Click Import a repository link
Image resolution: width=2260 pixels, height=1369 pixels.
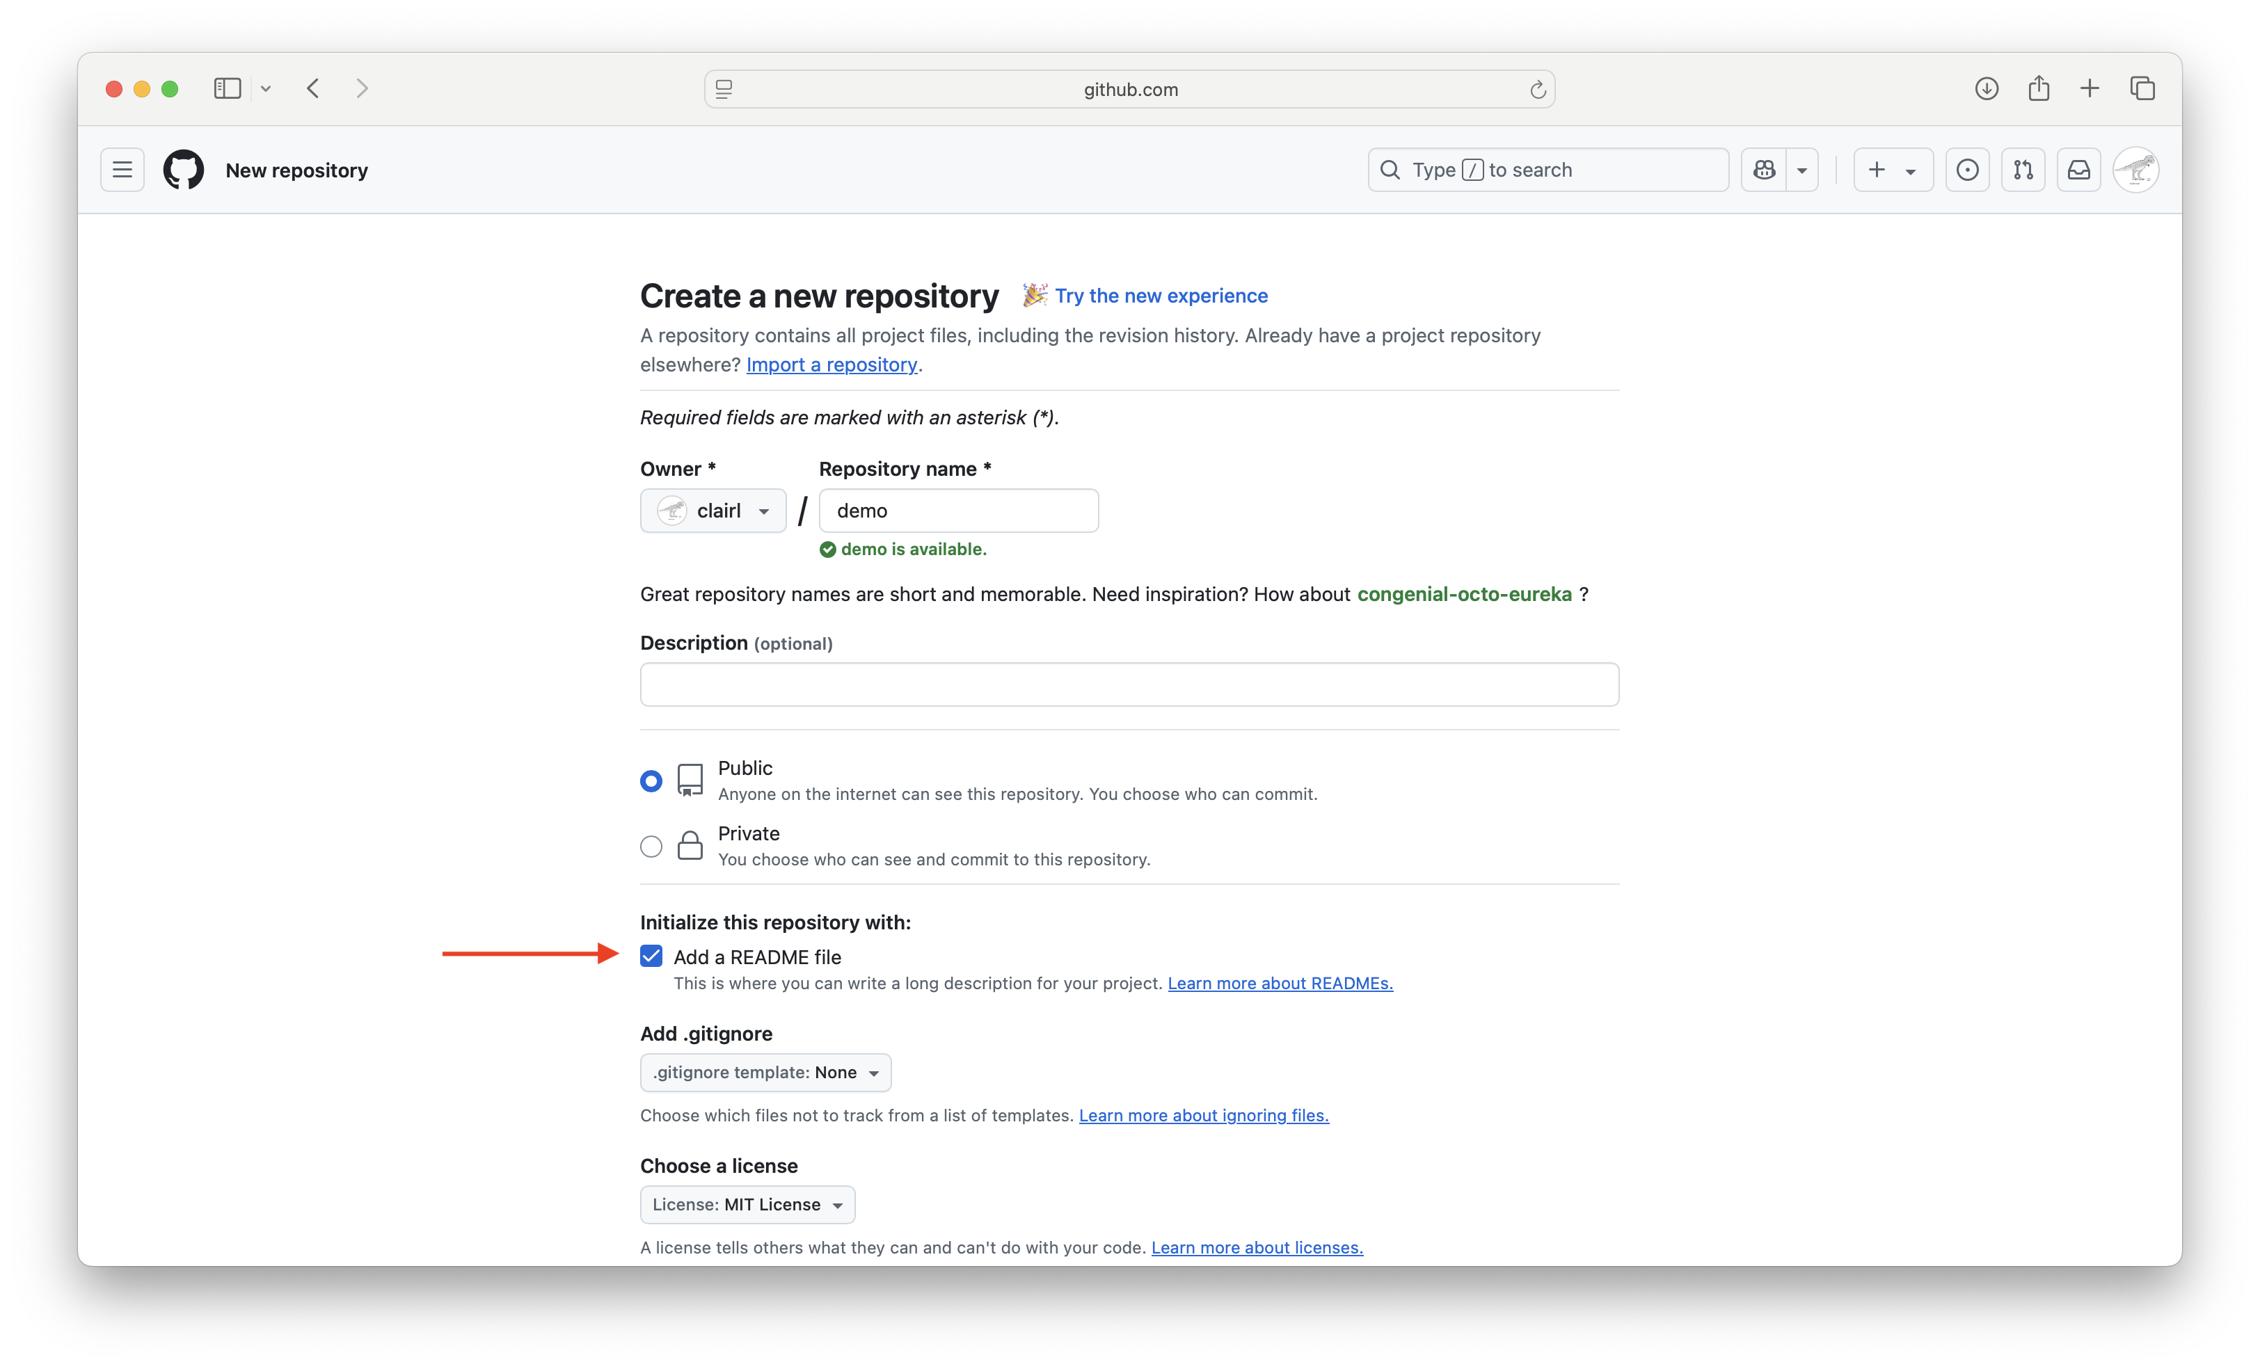831,365
